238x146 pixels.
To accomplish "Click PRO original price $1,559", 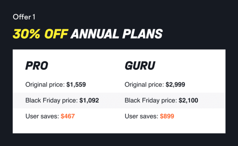I will pos(76,85).
